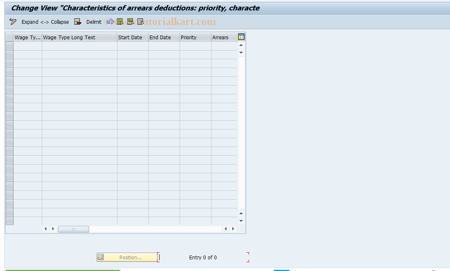This screenshot has height=271, width=450.
Task: Select the first table row selector
Action: 10,46
